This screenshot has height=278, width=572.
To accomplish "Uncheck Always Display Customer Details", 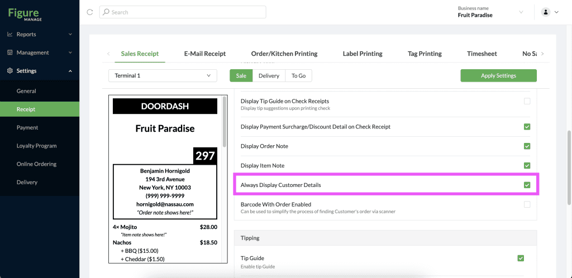I will 527,185.
